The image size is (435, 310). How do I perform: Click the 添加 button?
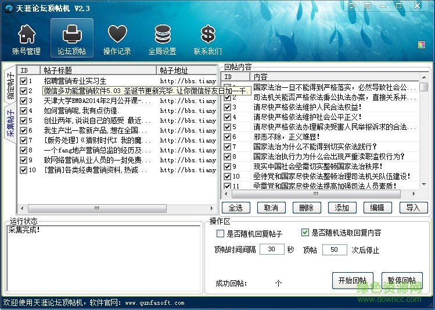click(342, 208)
